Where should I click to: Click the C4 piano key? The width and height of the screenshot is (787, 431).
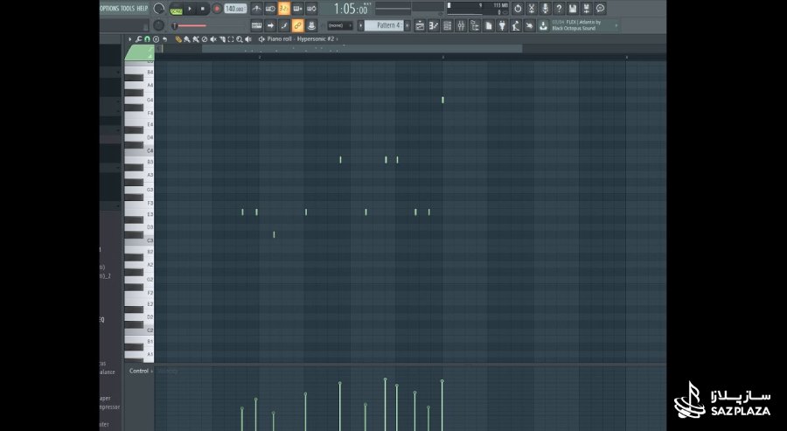point(139,150)
